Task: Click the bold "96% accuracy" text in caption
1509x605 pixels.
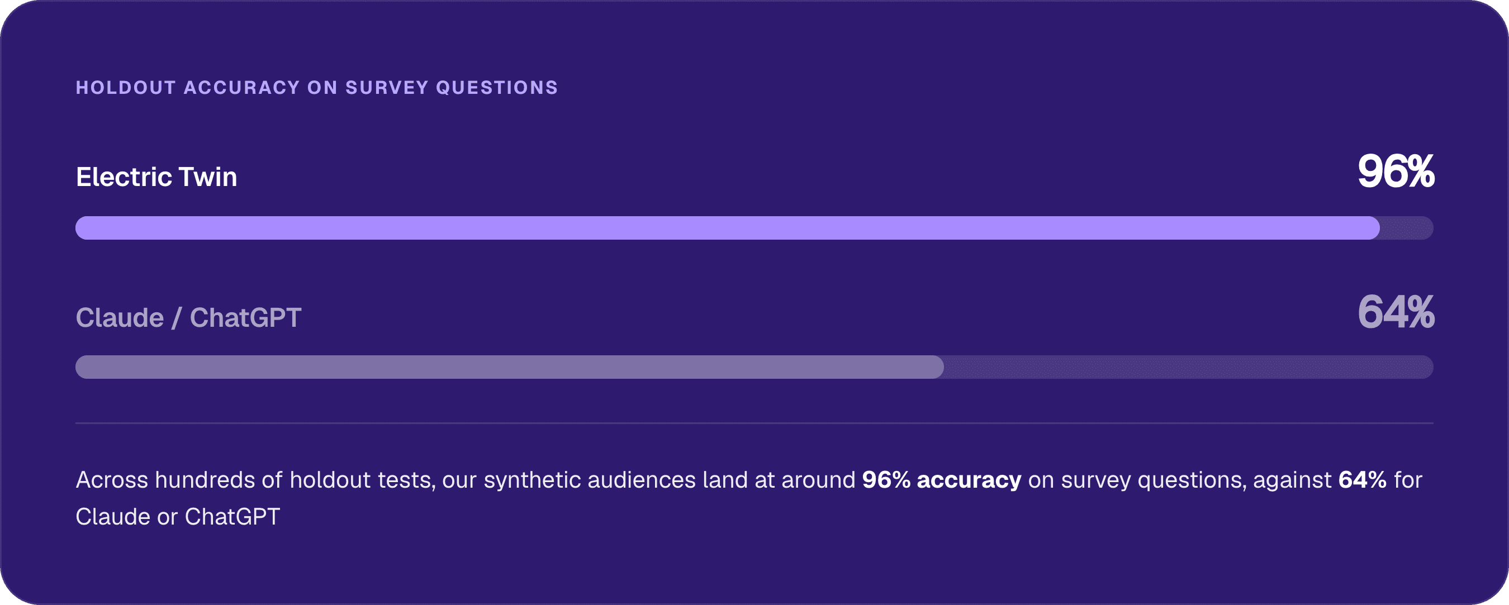Action: point(941,480)
